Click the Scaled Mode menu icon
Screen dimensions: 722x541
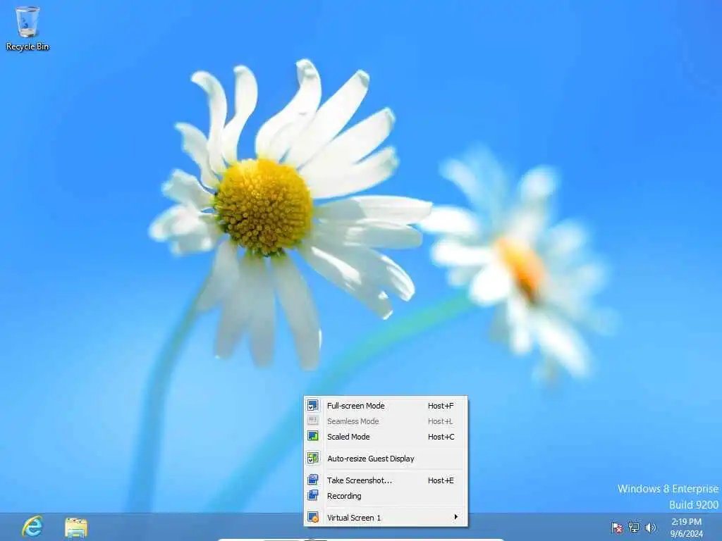click(313, 436)
